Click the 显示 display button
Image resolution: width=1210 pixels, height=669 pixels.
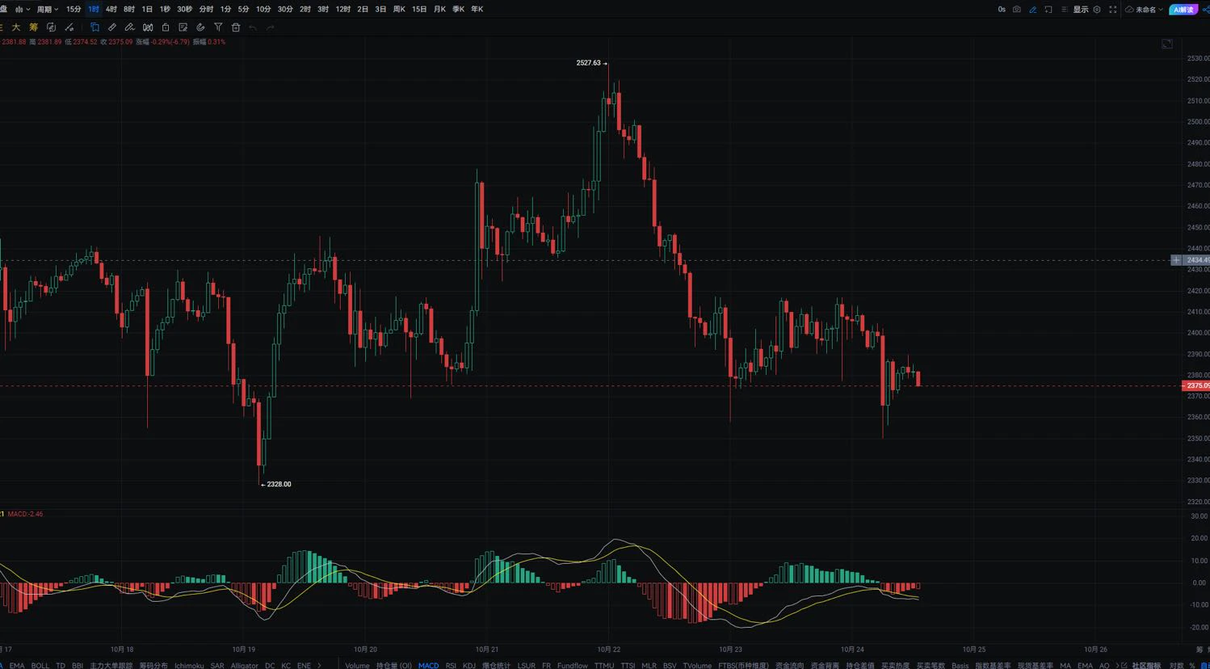pyautogui.click(x=1080, y=10)
